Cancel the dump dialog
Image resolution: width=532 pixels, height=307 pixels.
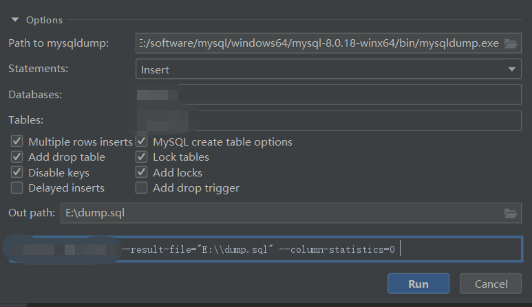point(491,284)
